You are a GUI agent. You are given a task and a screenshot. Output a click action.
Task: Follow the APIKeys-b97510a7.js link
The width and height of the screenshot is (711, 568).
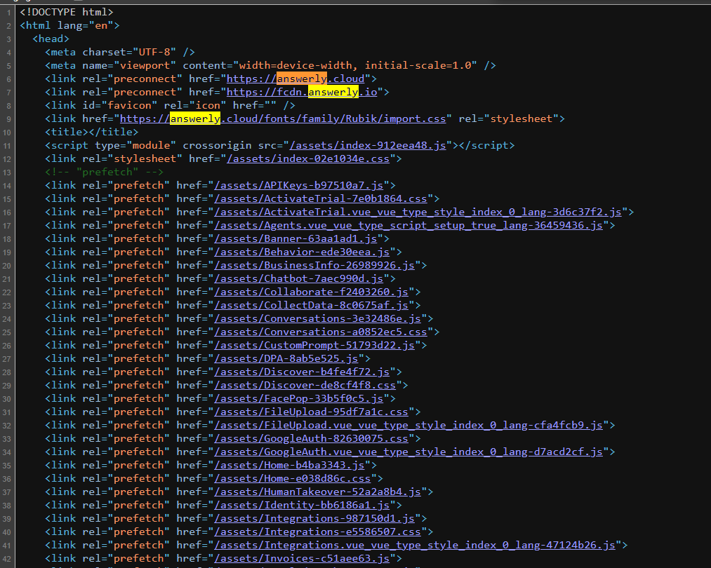click(x=299, y=185)
